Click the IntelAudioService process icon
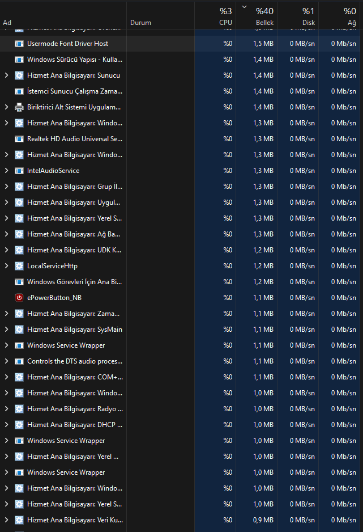Screen dimensions: 363x532 click(x=19, y=171)
